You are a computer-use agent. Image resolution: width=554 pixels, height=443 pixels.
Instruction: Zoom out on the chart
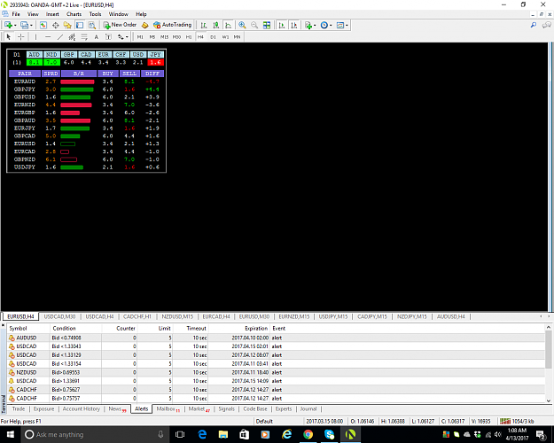tap(254, 25)
